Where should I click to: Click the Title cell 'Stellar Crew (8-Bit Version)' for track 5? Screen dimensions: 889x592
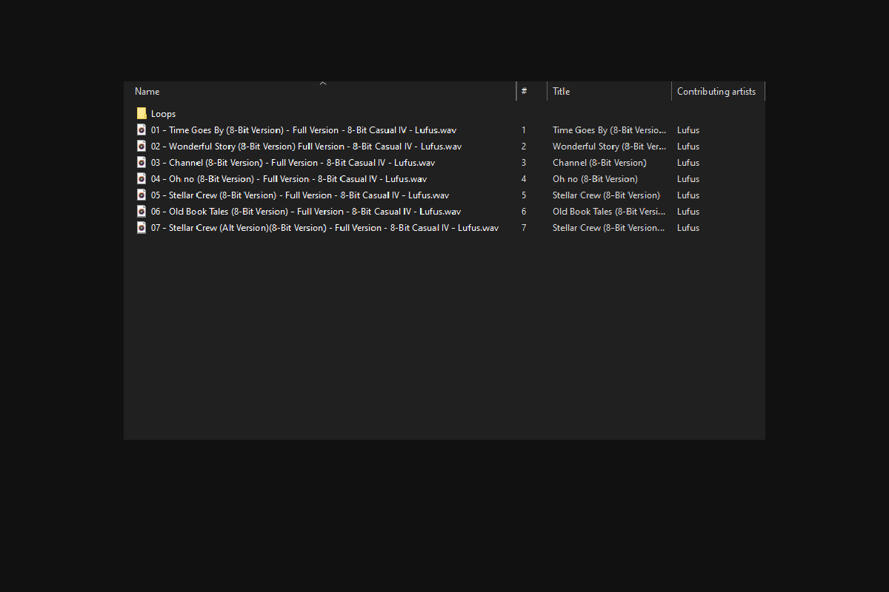coord(606,195)
